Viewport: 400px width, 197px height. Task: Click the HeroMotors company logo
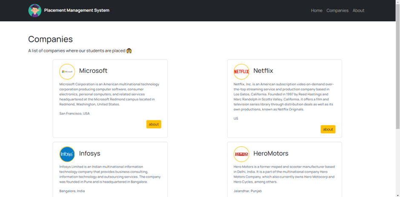[x=241, y=154]
